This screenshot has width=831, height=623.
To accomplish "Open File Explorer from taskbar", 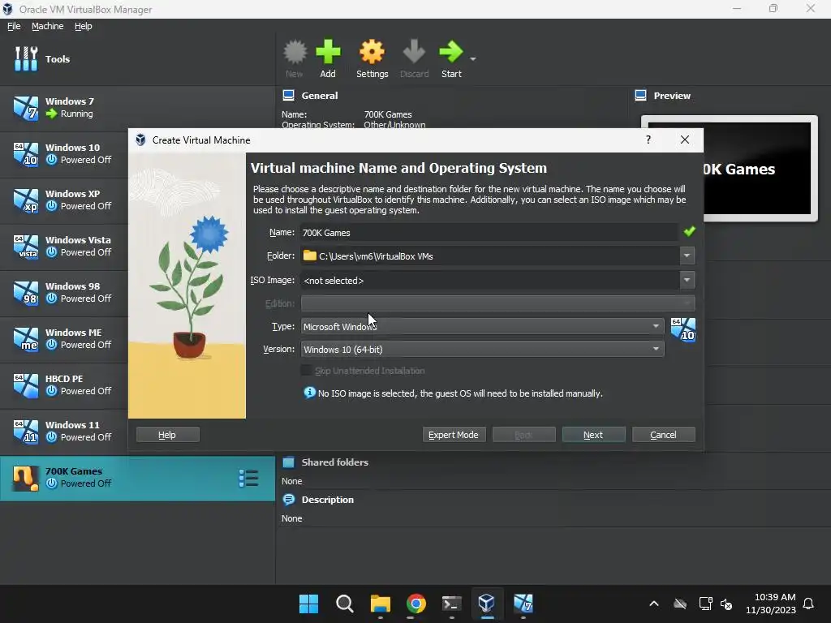I will (380, 604).
